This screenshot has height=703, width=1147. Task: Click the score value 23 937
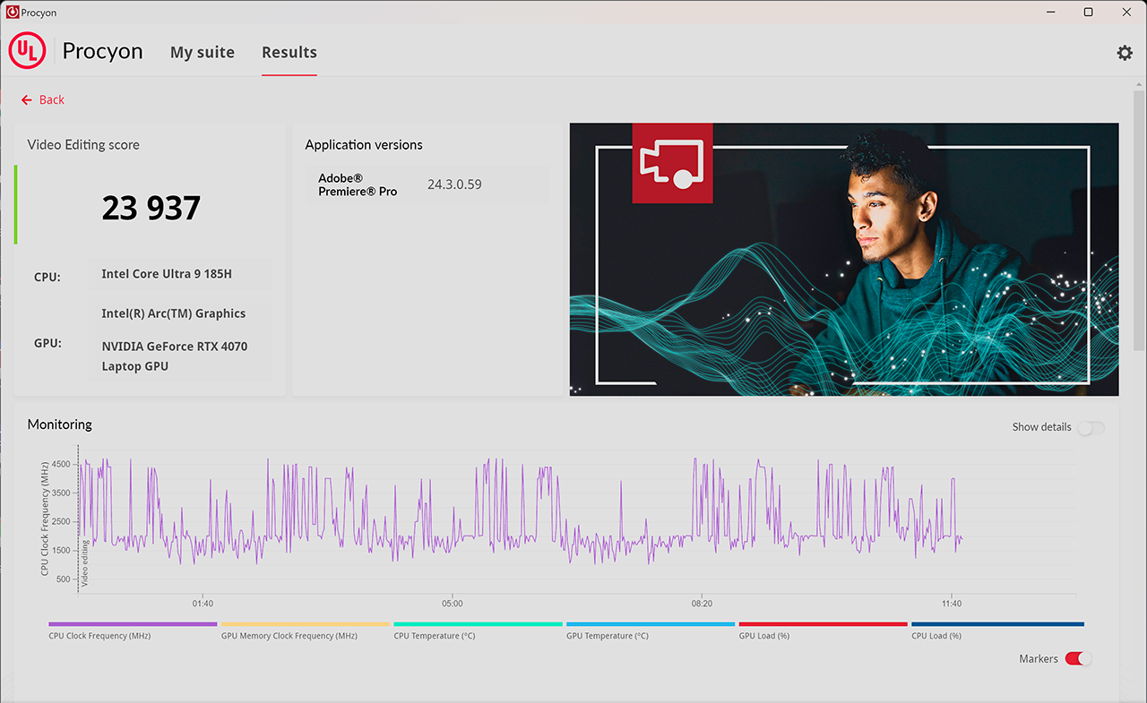click(x=151, y=208)
